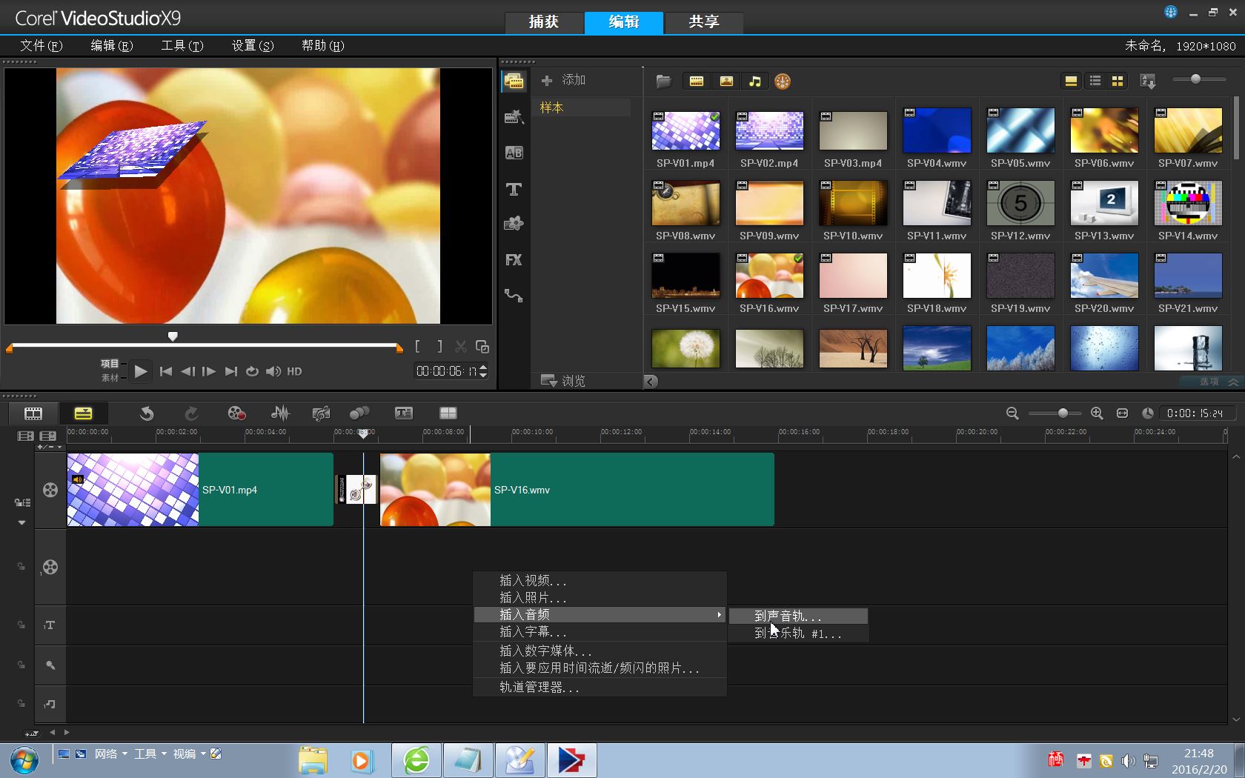
Task: Fit project in timeline window
Action: pyautogui.click(x=1122, y=413)
